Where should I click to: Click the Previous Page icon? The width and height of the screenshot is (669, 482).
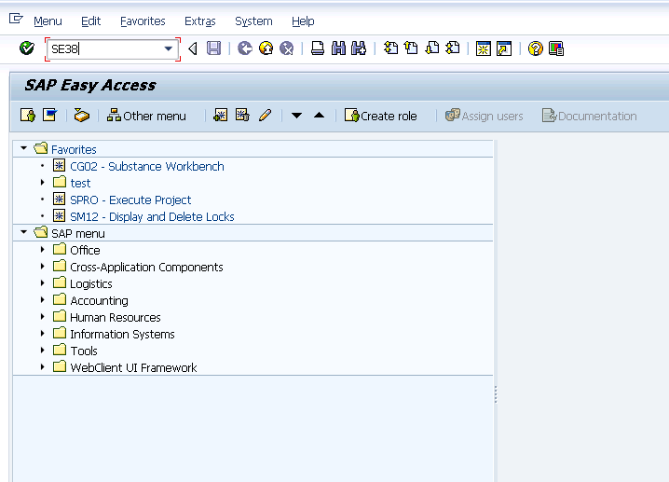411,48
